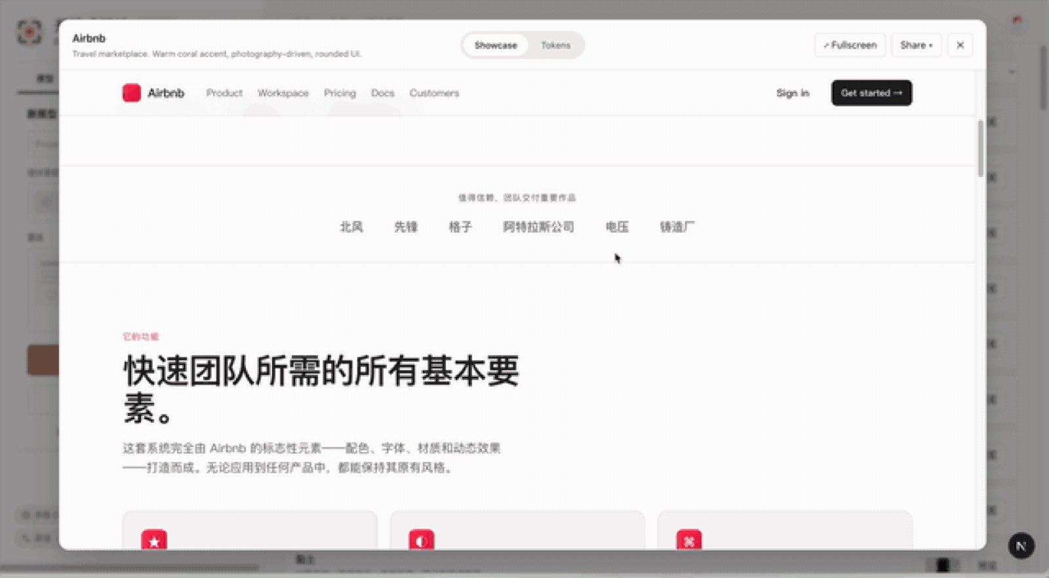The image size is (1049, 578).
Task: Open the Share dropdown
Action: pos(916,45)
